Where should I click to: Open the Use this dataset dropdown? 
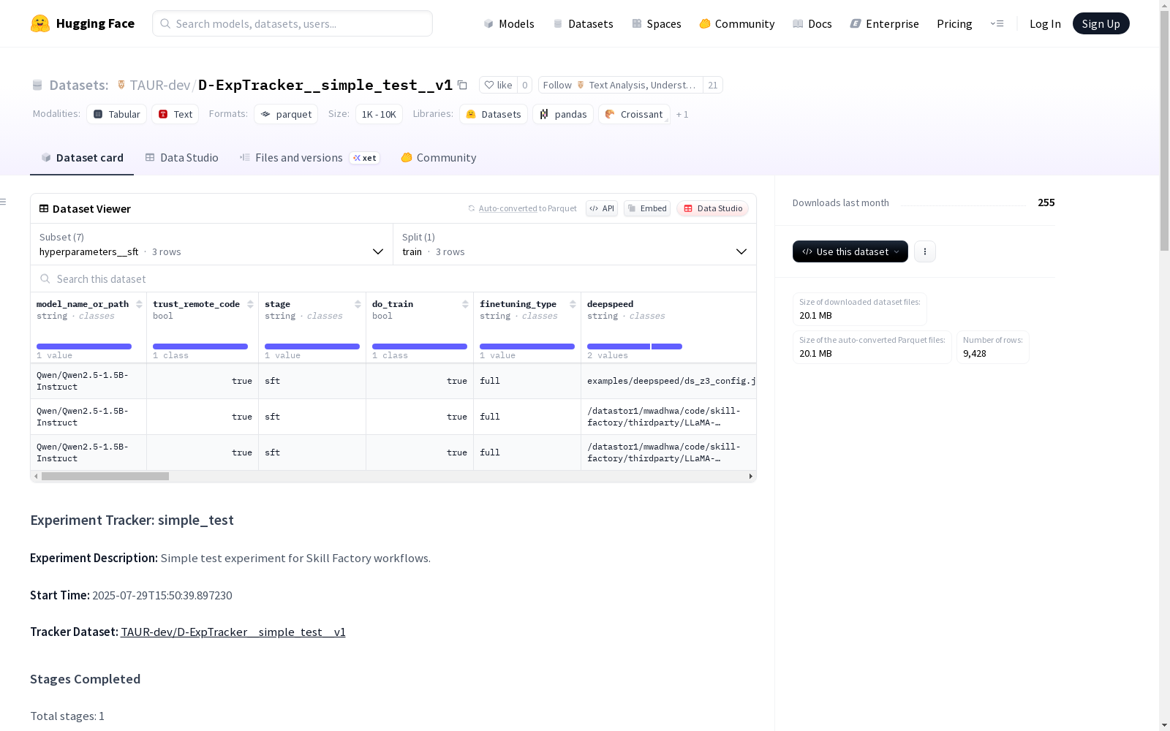pyautogui.click(x=850, y=251)
